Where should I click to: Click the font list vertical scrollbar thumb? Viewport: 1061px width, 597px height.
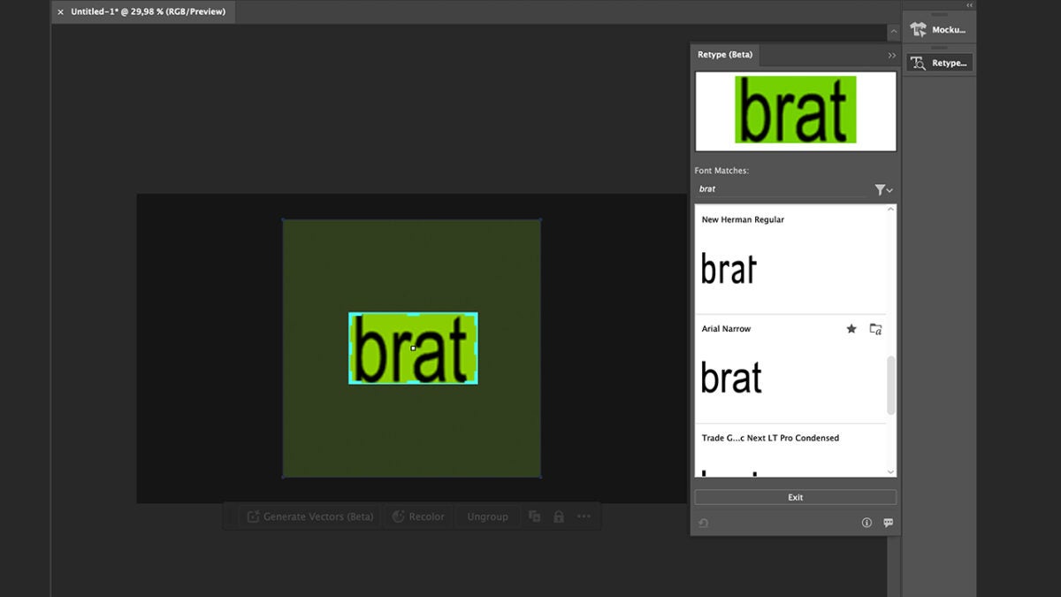(890, 385)
